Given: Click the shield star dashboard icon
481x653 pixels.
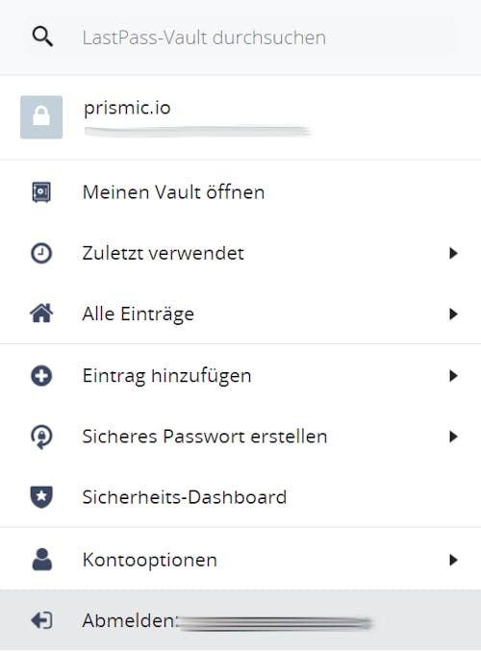Looking at the screenshot, I should 41,497.
